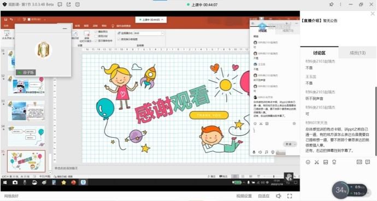Select slide 33 thumbnail
The image size is (377, 201).
pos(26,111)
